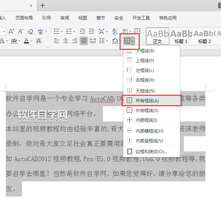
Task: Click the increase font size icon
Action: point(12,31)
